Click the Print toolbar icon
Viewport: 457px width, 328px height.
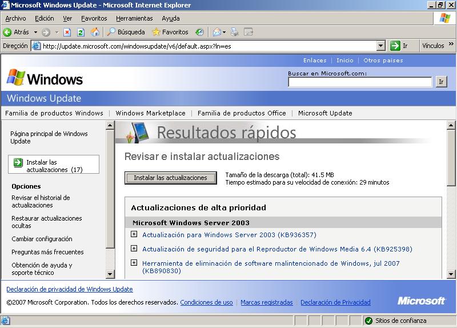click(x=234, y=32)
